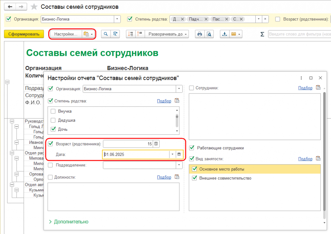Enable Возраст (родственника) checkbox in top bar
Viewport: 331px width, 234px height.
(x=278, y=19)
